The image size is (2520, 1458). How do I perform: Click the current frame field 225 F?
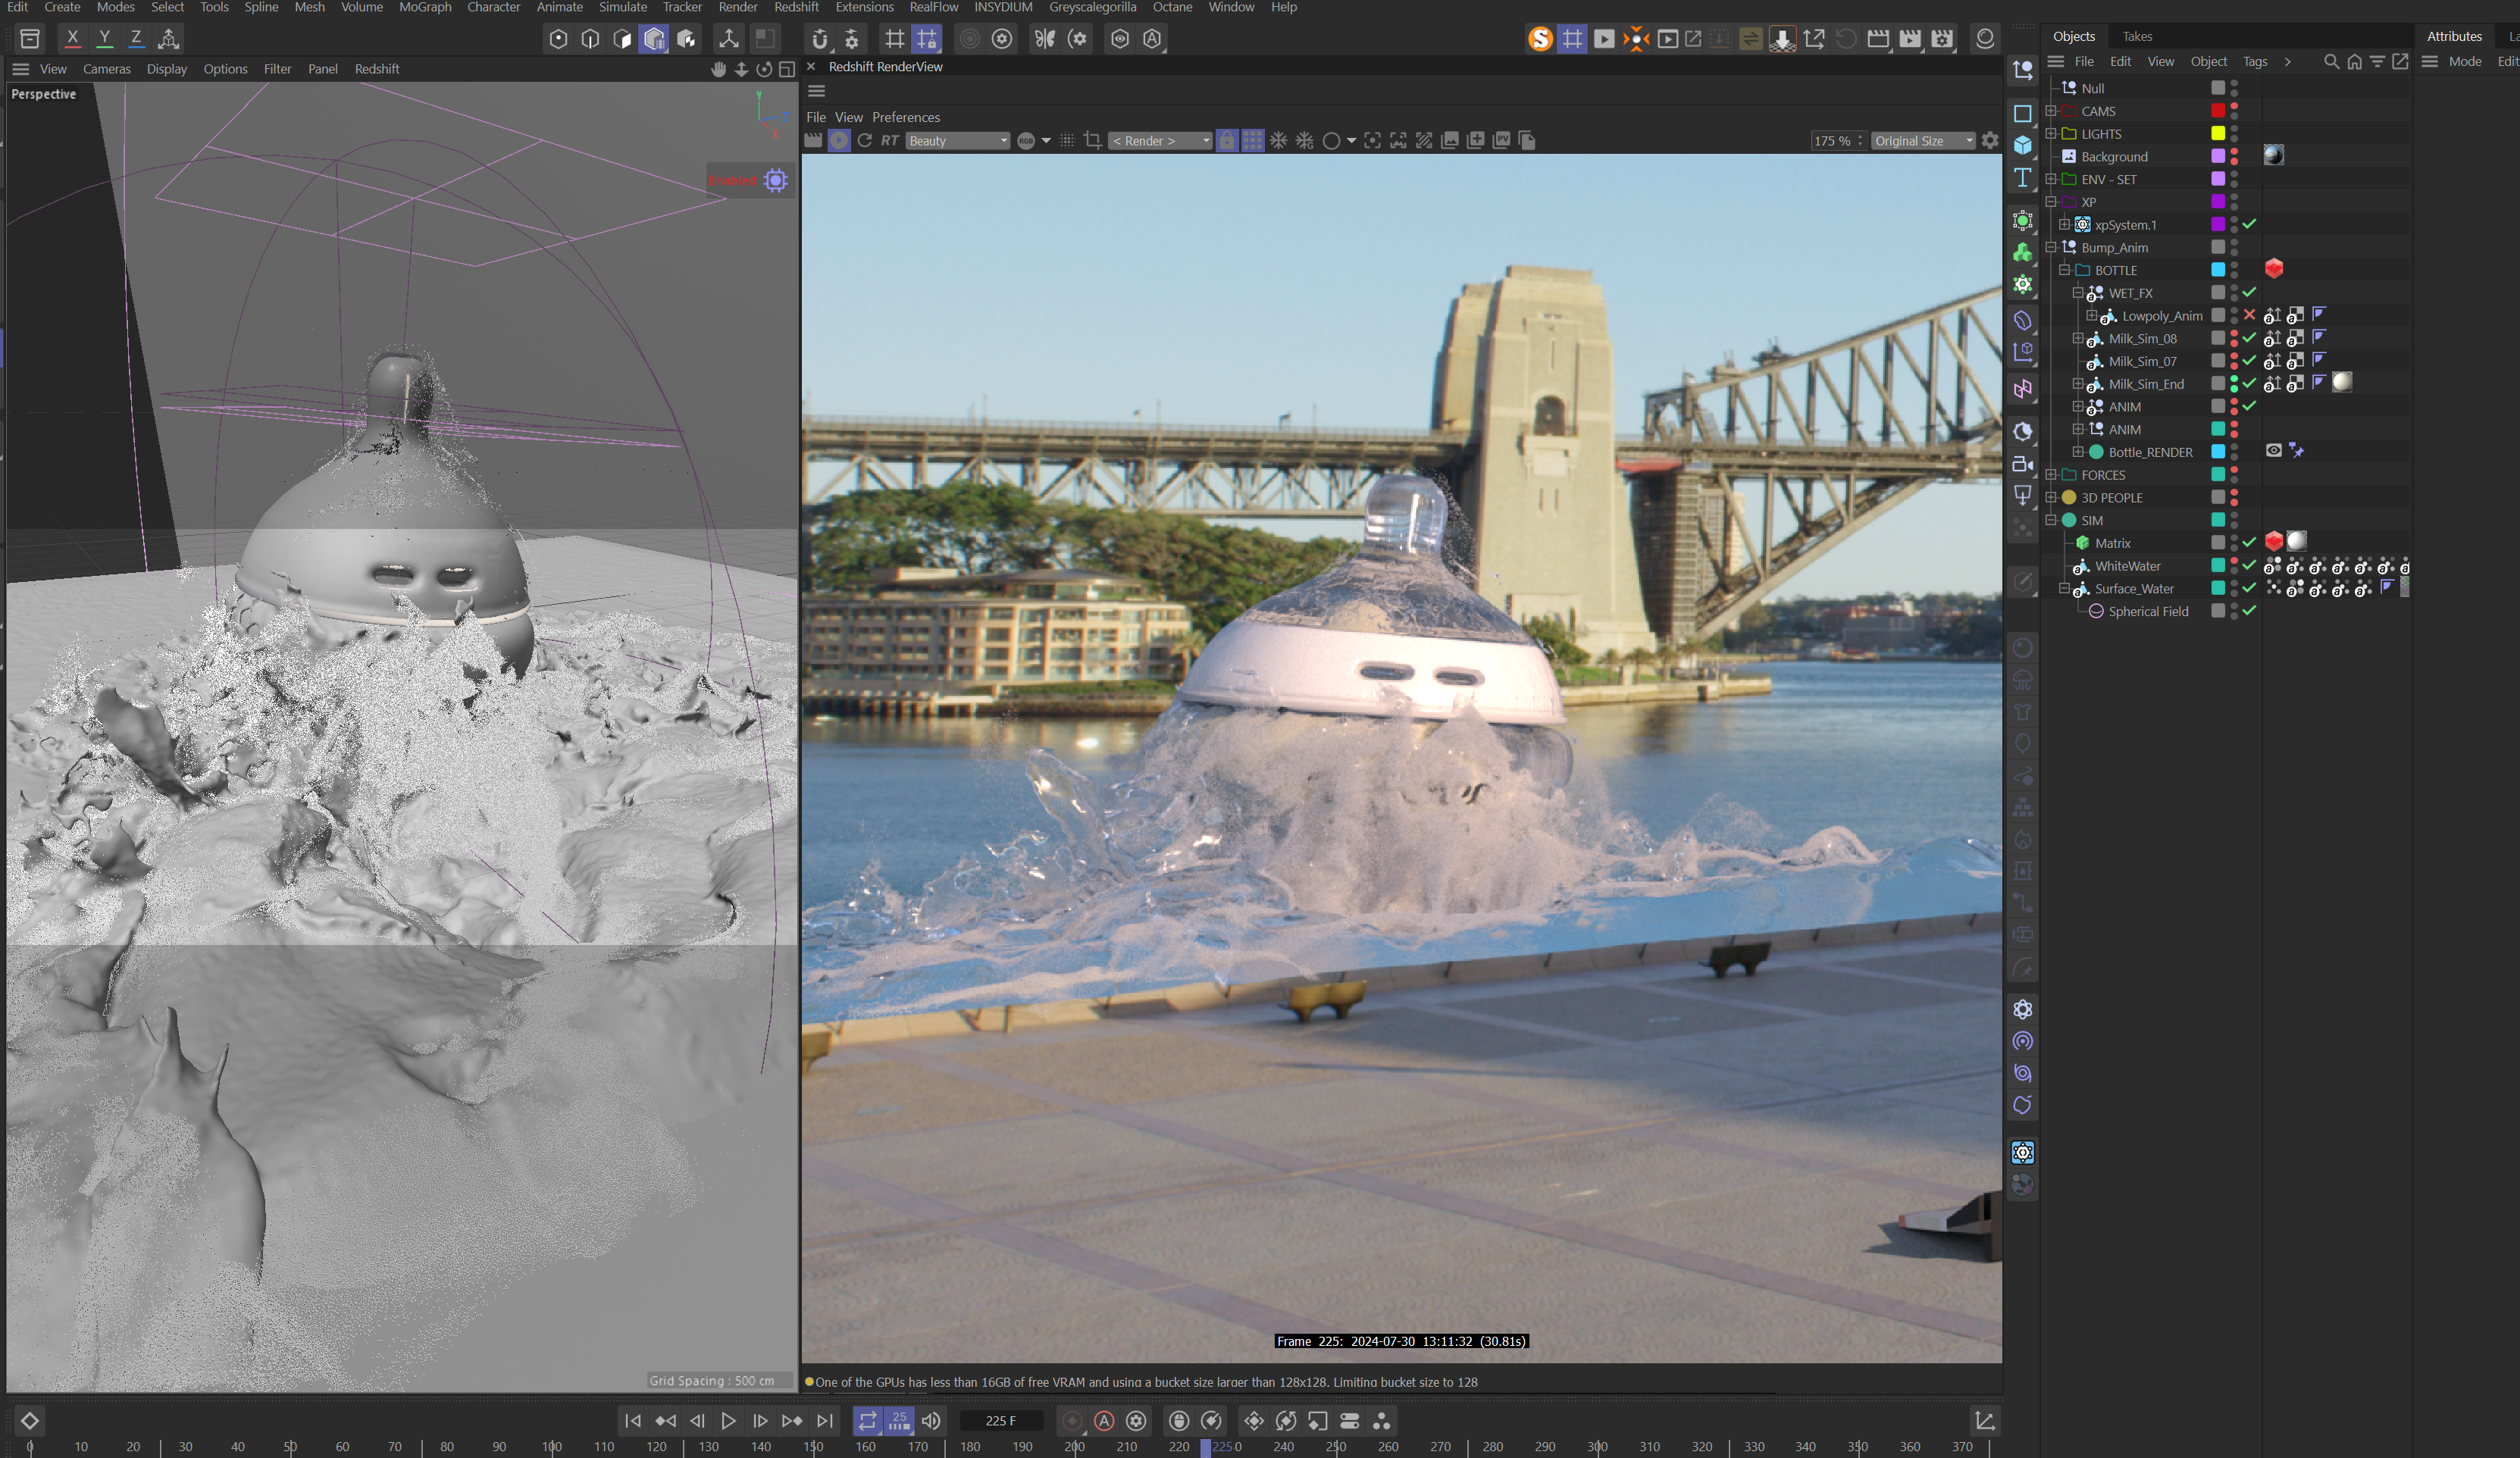tap(1000, 1420)
